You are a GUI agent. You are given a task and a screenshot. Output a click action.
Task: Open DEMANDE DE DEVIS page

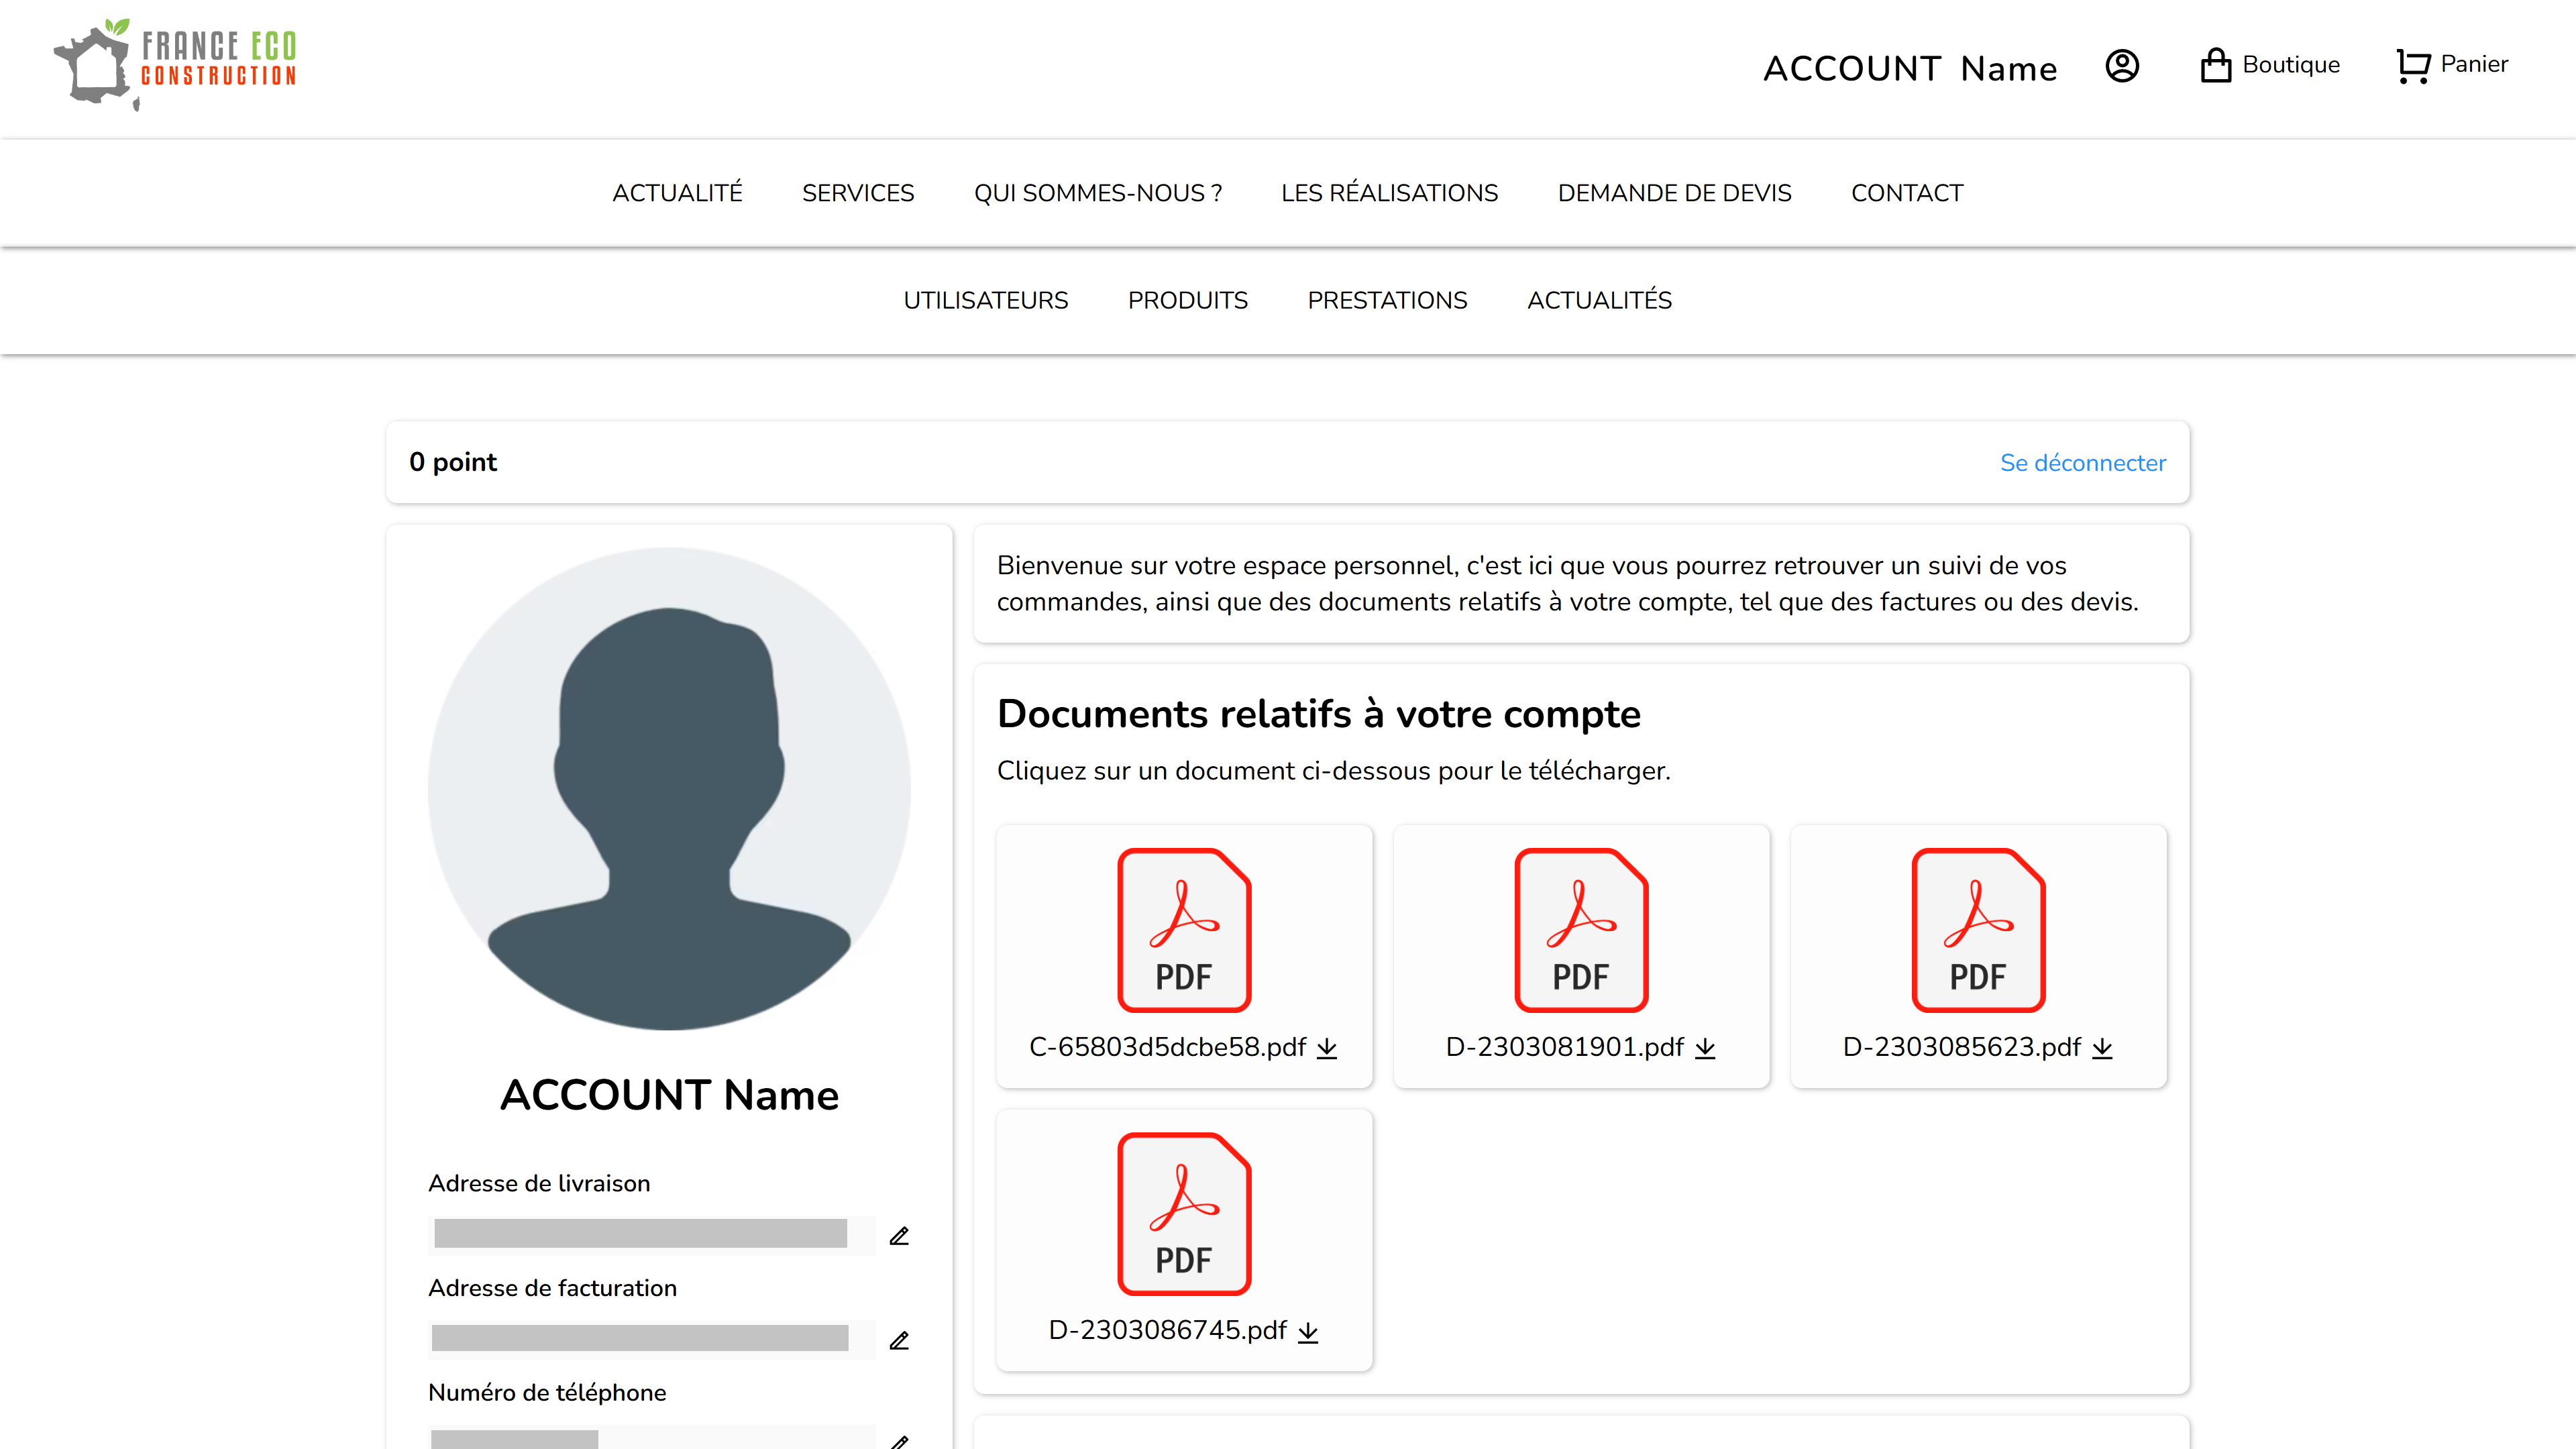point(1674,193)
